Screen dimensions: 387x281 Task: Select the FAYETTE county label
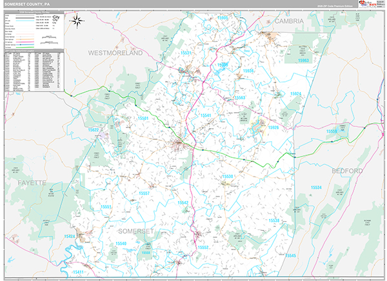[32, 183]
